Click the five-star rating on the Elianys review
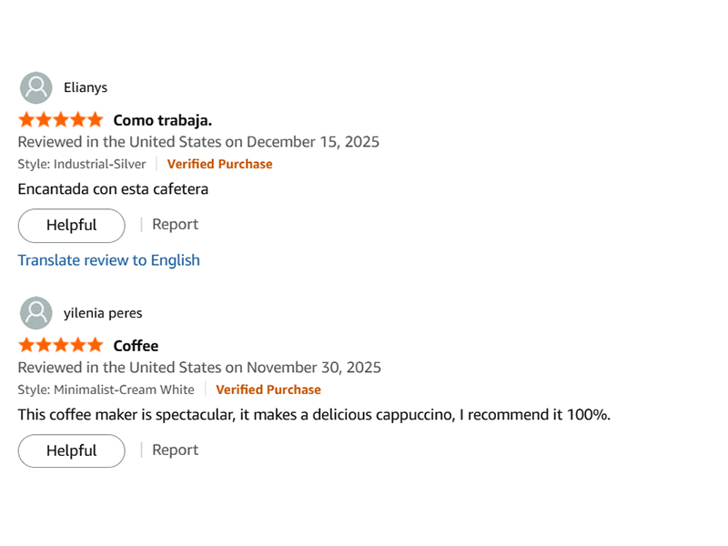 [x=61, y=120]
